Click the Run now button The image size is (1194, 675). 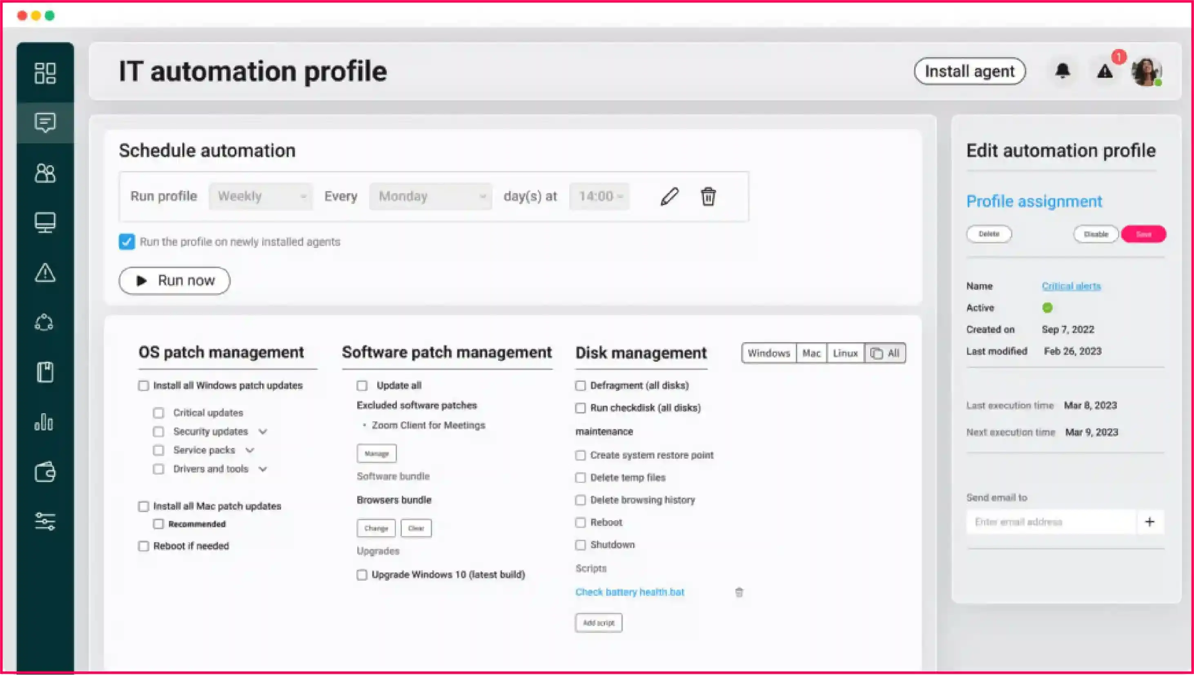tap(174, 281)
